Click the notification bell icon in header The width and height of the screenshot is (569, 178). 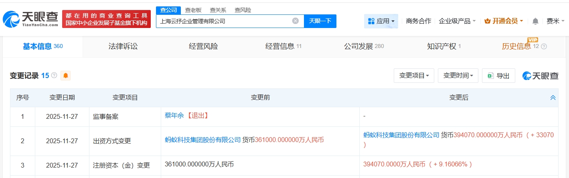coord(535,21)
